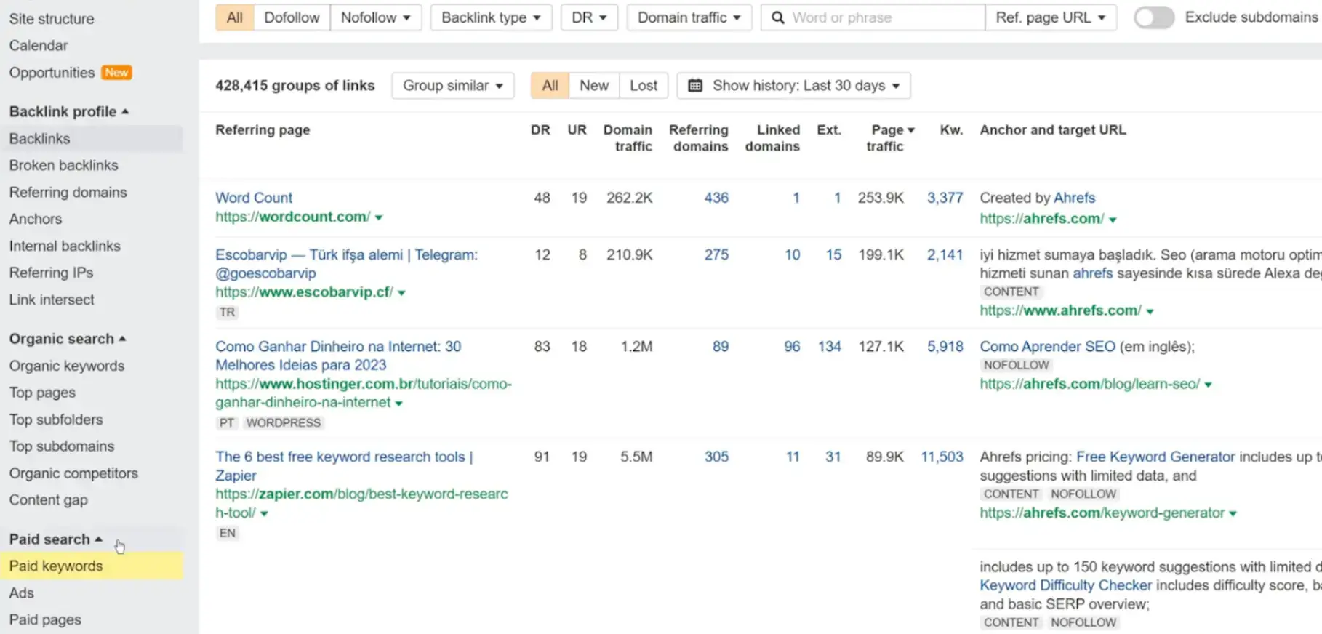Open Link intersect in sidebar

pyautogui.click(x=52, y=300)
